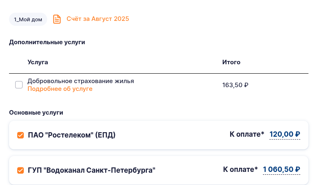Open the "Счёт за Август 2025" link

(98, 19)
